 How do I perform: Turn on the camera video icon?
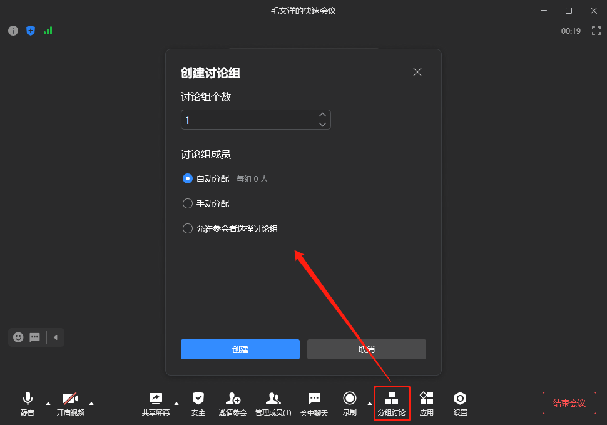71,398
